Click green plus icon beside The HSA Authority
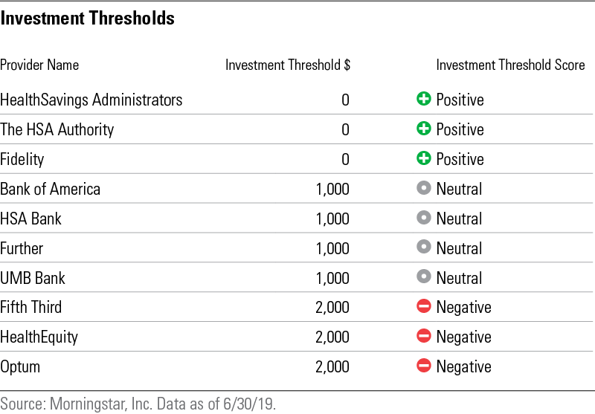This screenshot has width=595, height=414. click(x=424, y=129)
